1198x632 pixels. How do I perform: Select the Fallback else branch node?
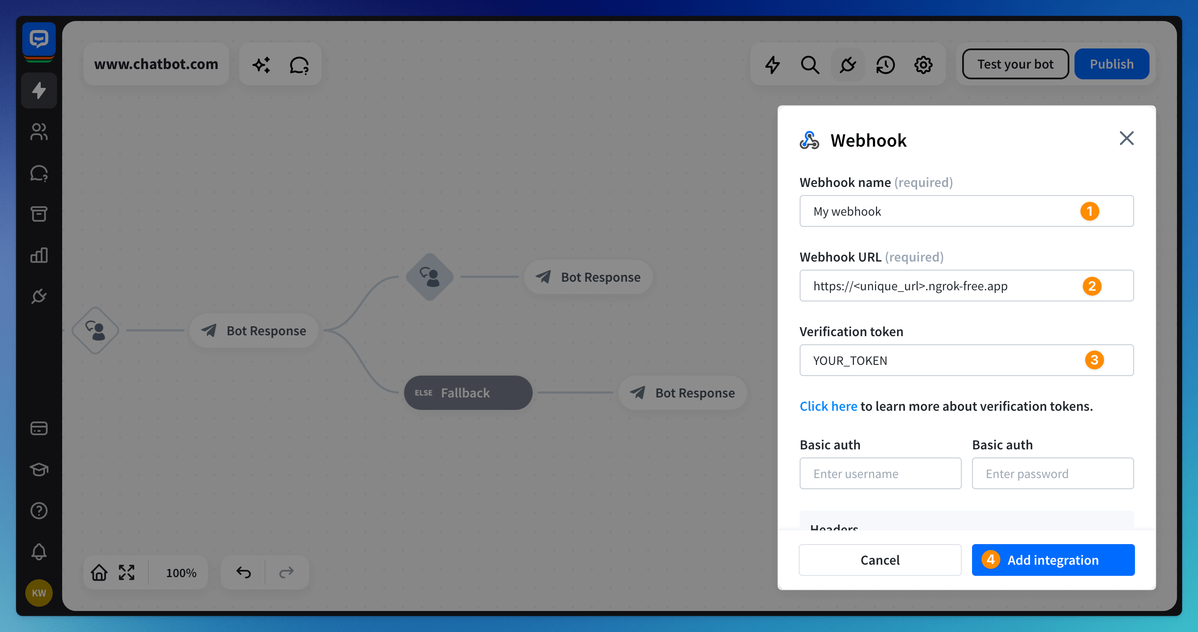[467, 392]
